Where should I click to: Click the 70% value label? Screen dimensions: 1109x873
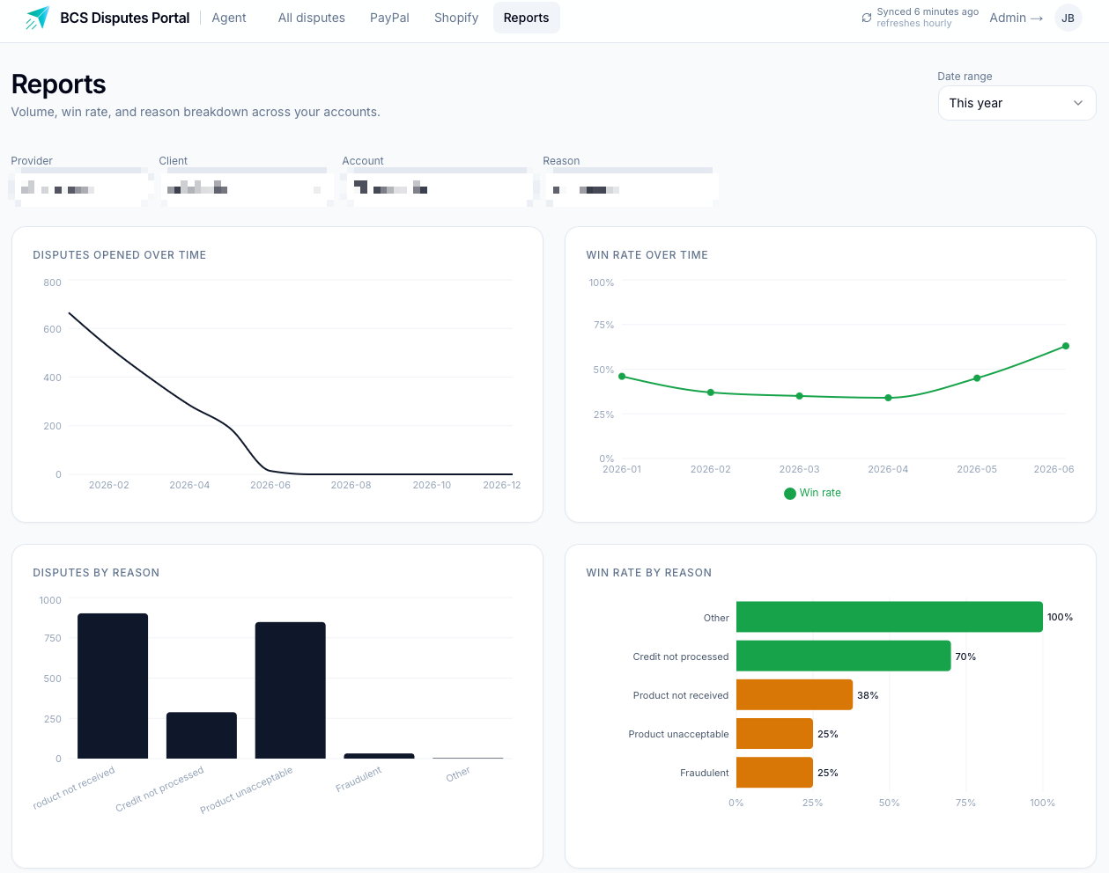965,657
